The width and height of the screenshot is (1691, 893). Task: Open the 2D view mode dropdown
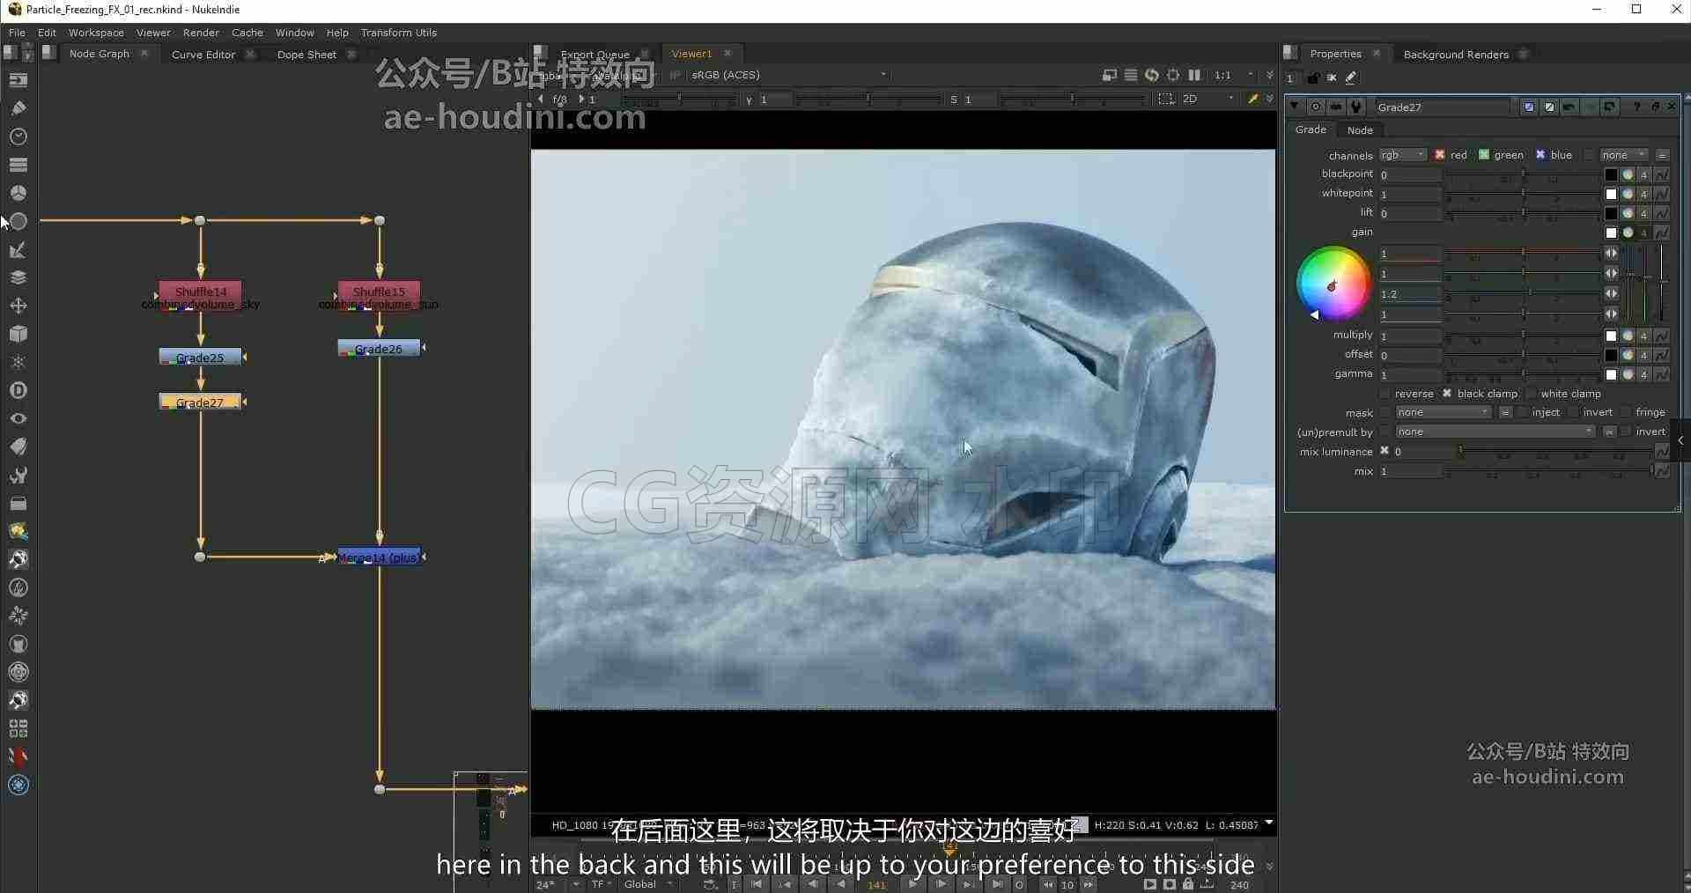pyautogui.click(x=1207, y=99)
